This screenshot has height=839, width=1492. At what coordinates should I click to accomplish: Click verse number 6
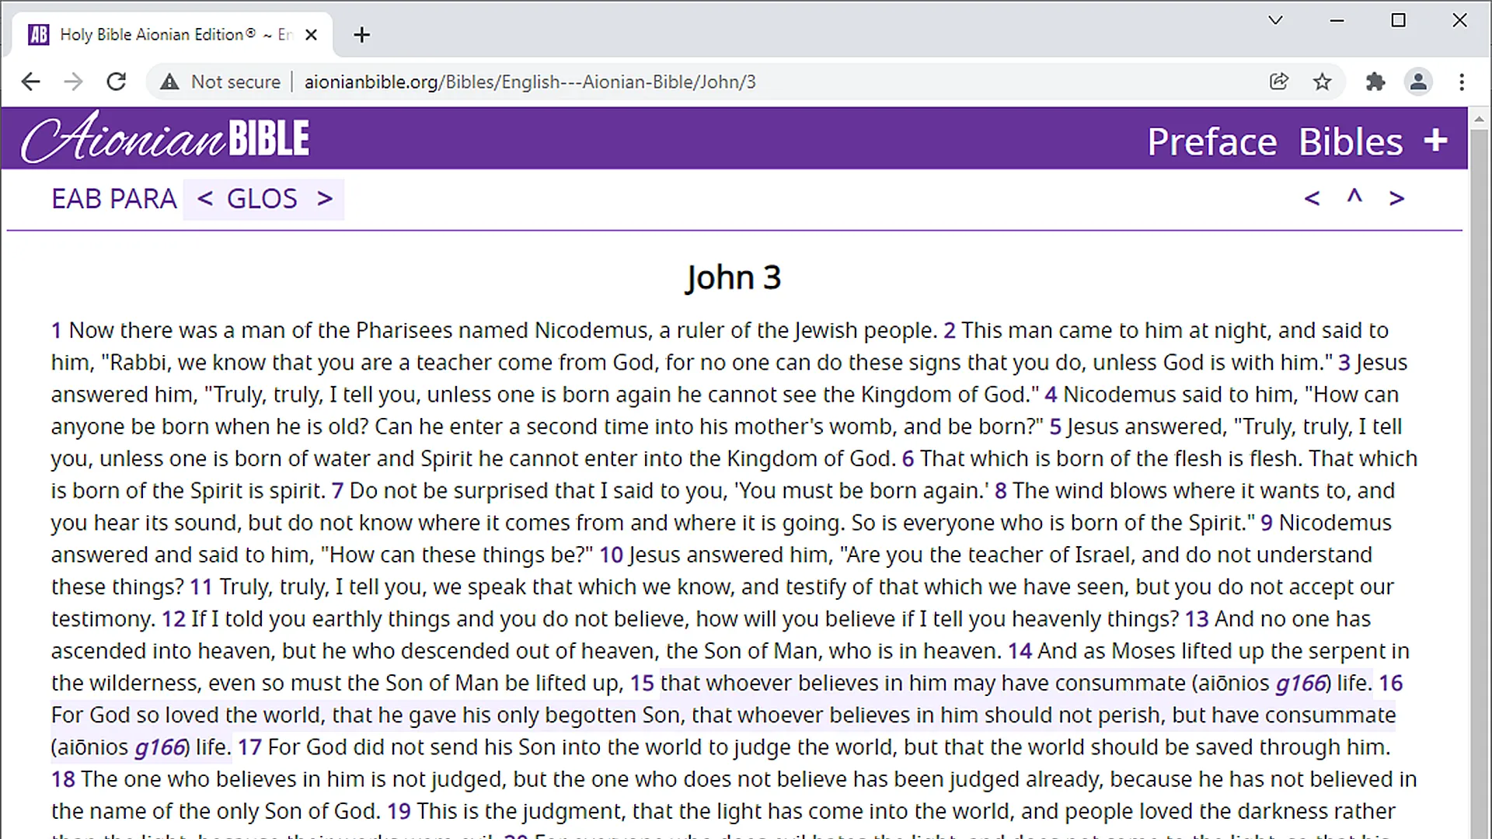pos(908,458)
